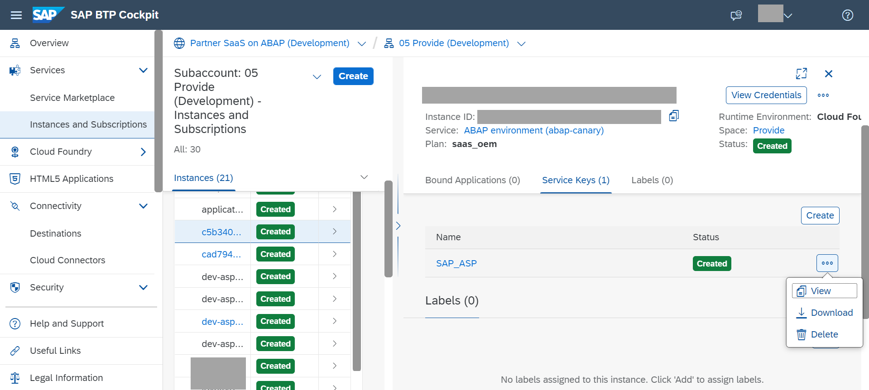Viewport: 869px width, 390px height.
Task: Open Help and Support icon
Action: 15,323
